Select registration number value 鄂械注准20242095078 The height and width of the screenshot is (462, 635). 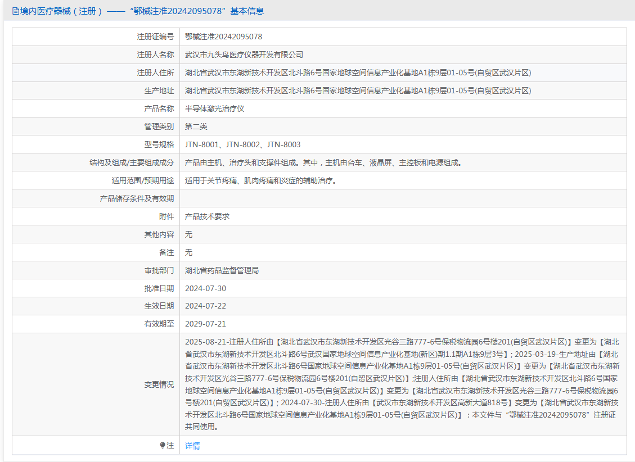[x=223, y=37]
